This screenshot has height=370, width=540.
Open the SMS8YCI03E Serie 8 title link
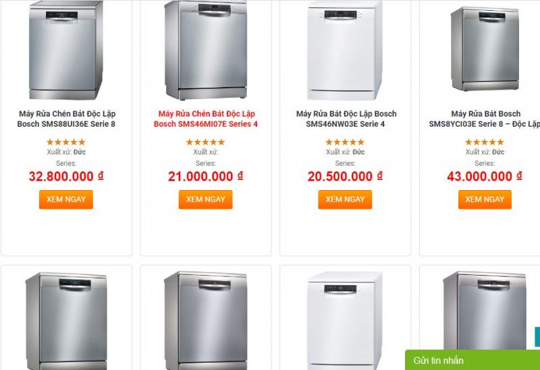click(485, 119)
